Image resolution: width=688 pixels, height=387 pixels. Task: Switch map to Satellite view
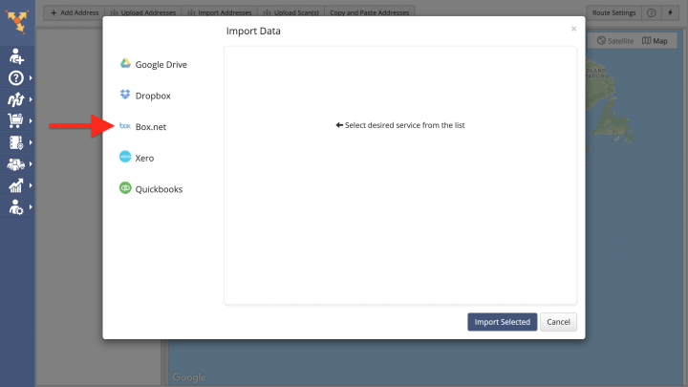(615, 41)
